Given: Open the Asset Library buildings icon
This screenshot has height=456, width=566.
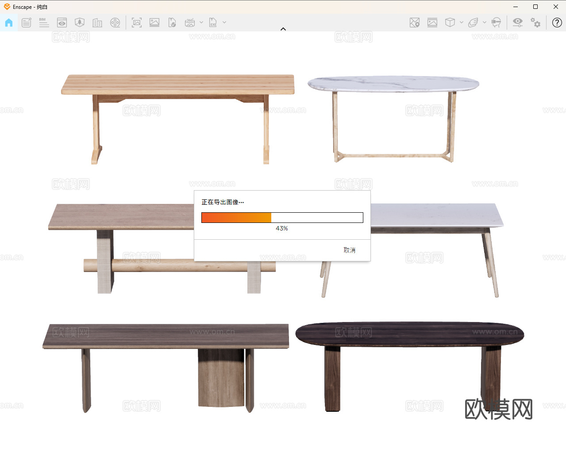Looking at the screenshot, I should click(x=97, y=23).
